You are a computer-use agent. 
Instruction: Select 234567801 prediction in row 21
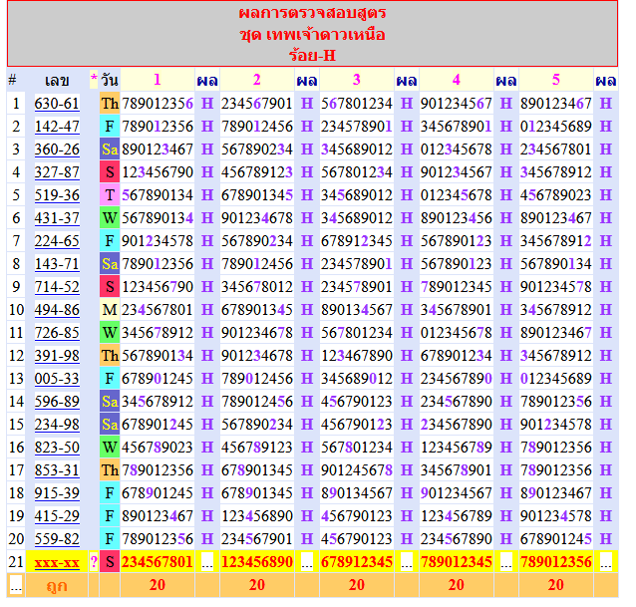tap(157, 563)
